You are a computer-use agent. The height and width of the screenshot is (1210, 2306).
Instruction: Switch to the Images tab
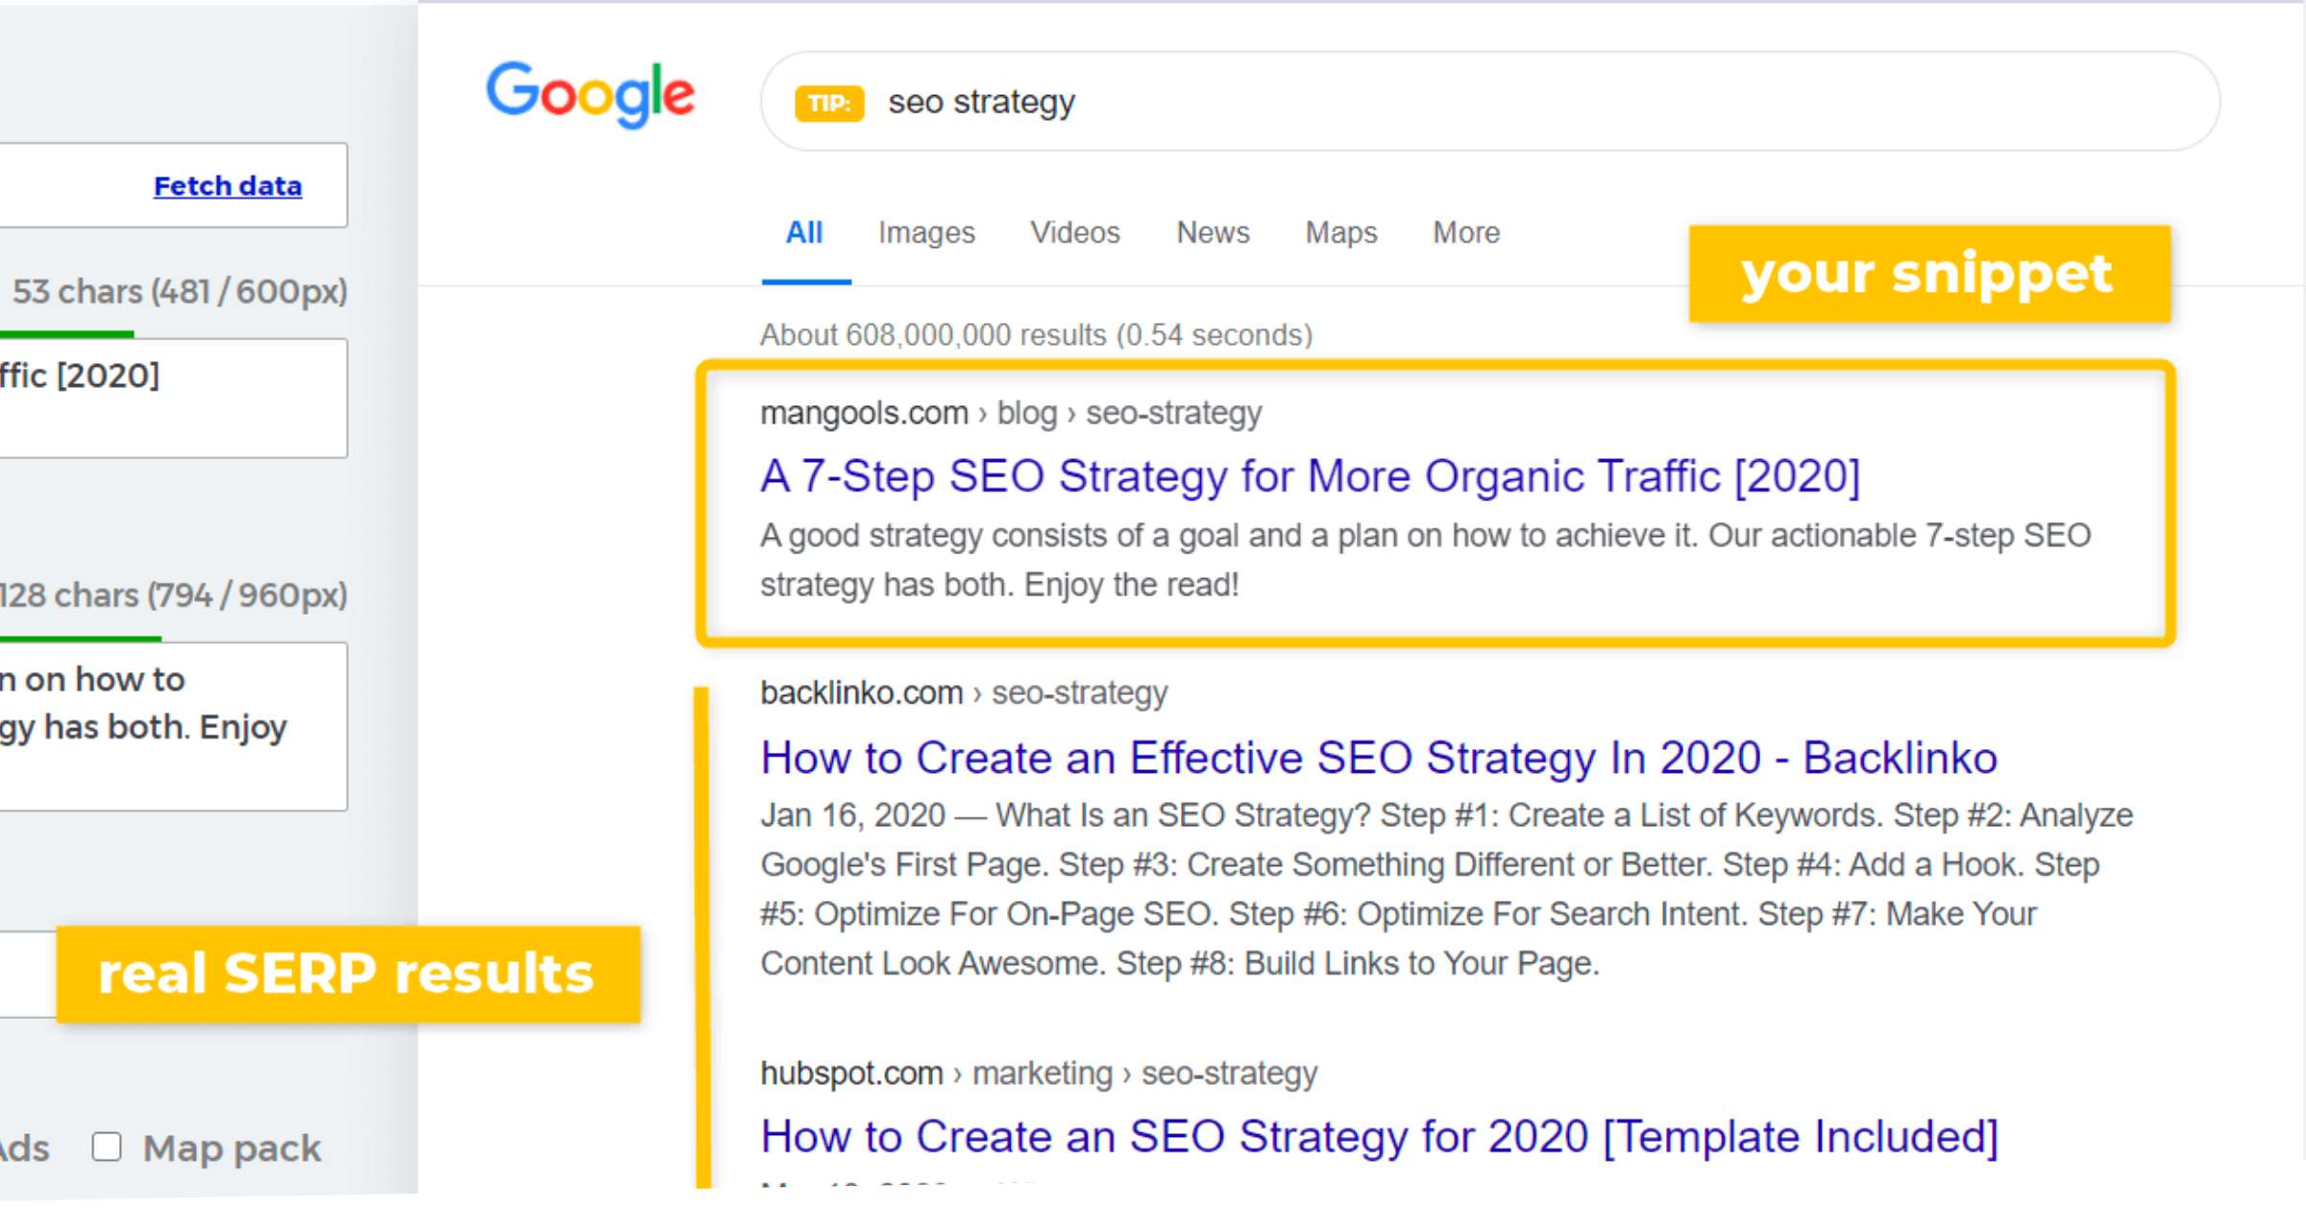click(926, 232)
